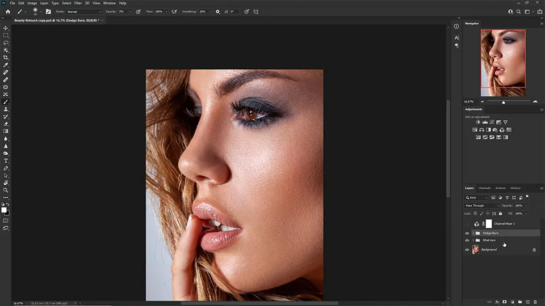Click the layer style fx icon
Image resolution: width=545 pixels, height=306 pixels.
(x=496, y=301)
